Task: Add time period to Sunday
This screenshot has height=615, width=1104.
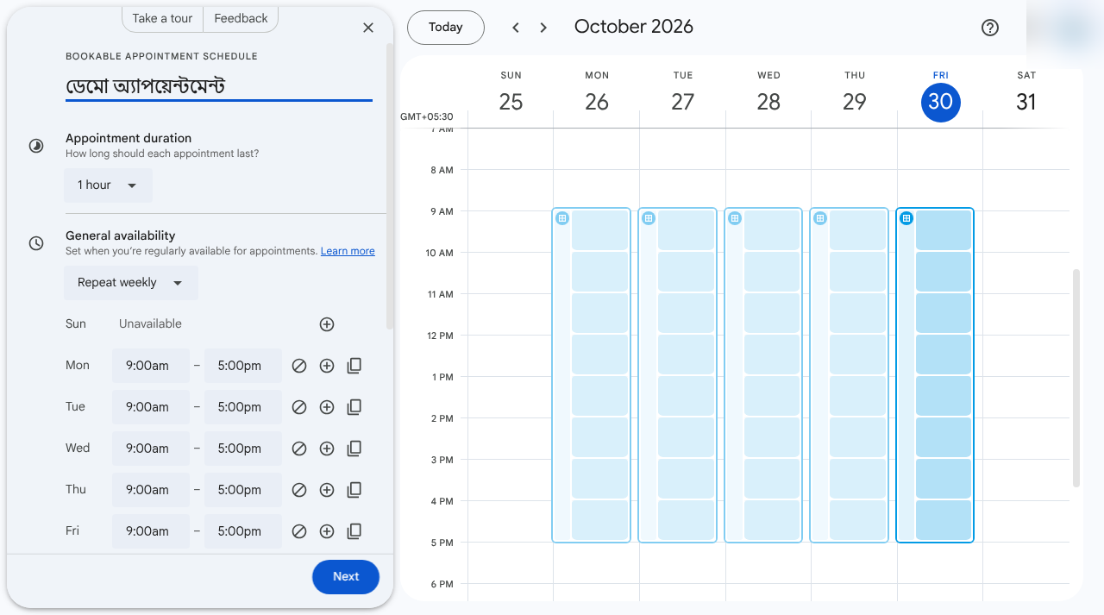Action: [x=327, y=324]
